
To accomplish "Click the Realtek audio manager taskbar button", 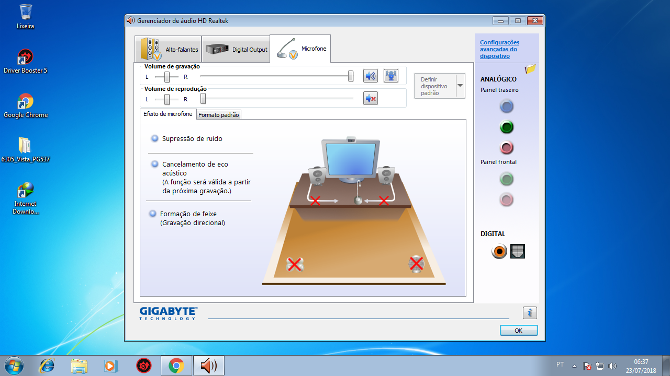I will [209, 366].
